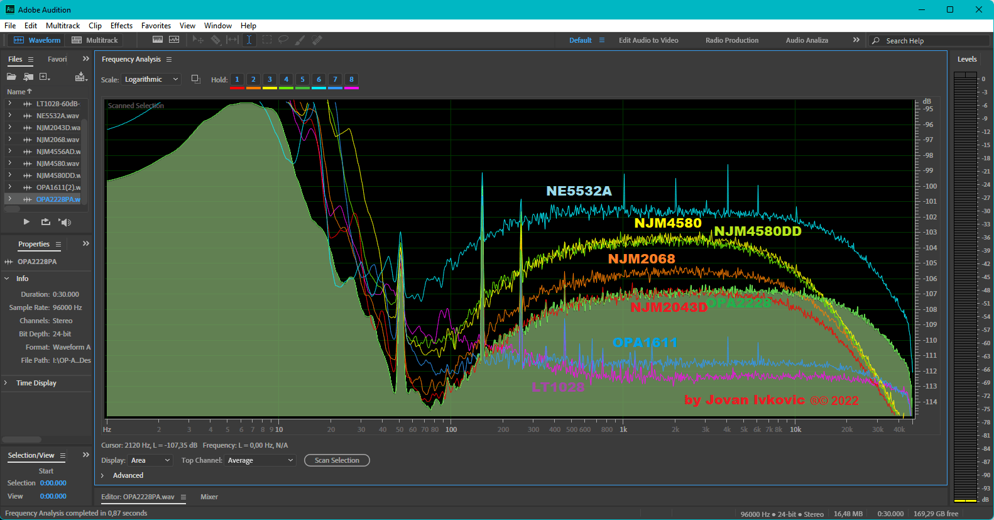Click the New File icon

(x=45, y=77)
